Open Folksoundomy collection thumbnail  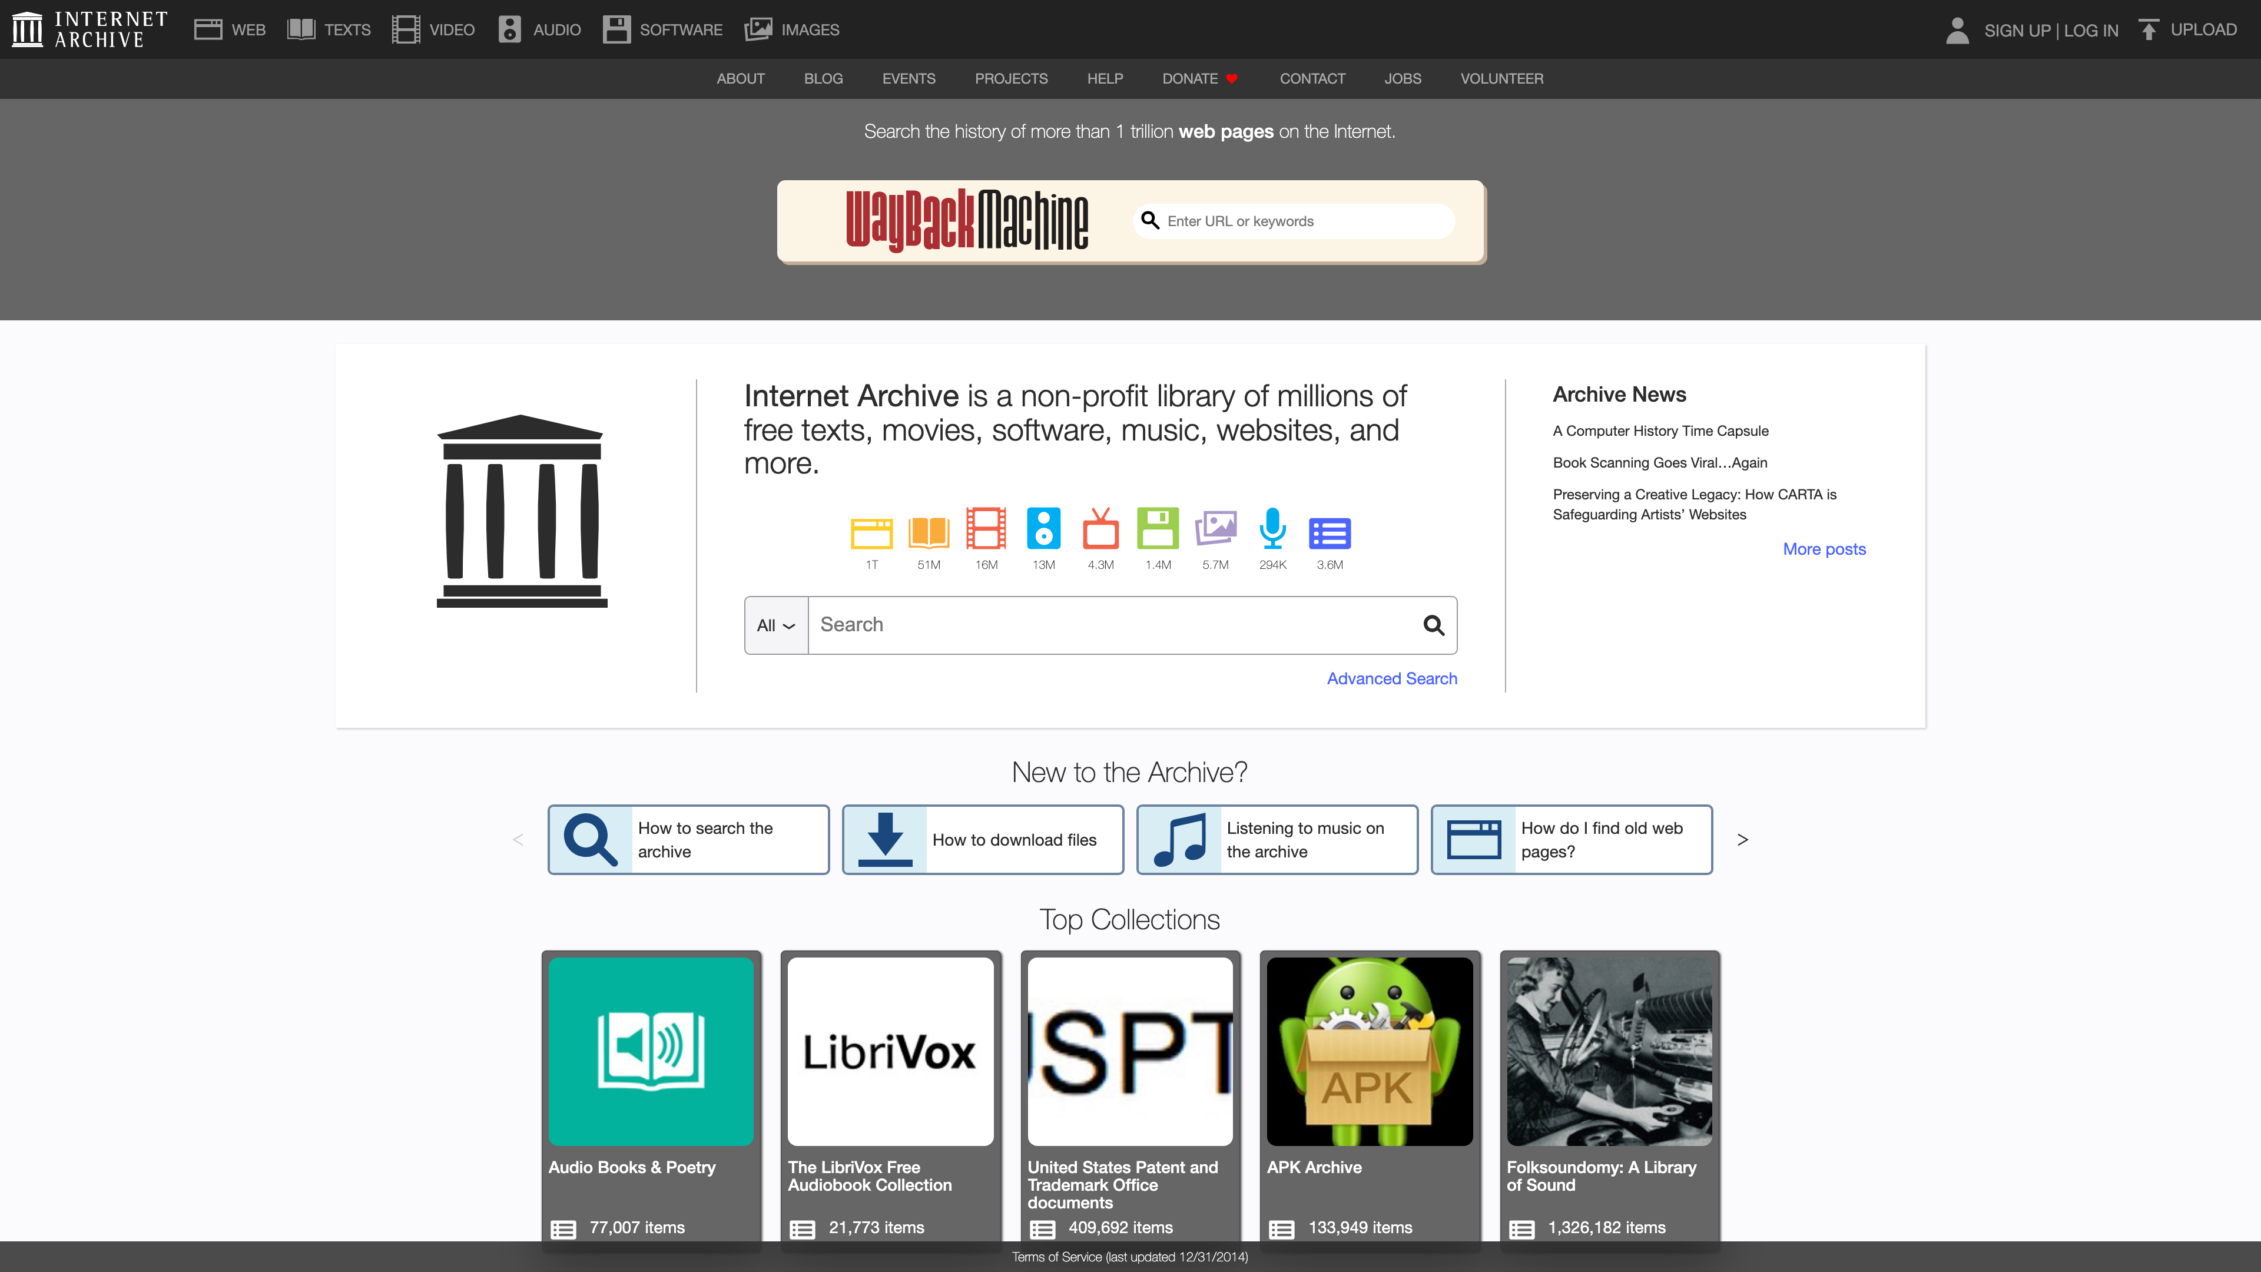pyautogui.click(x=1609, y=1052)
